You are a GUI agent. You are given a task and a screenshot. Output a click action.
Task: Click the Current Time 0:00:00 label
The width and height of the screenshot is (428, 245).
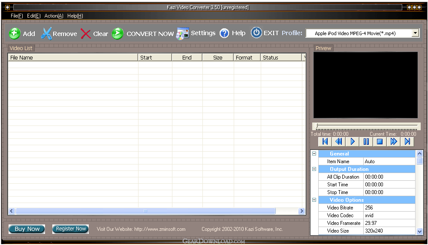[x=393, y=134]
